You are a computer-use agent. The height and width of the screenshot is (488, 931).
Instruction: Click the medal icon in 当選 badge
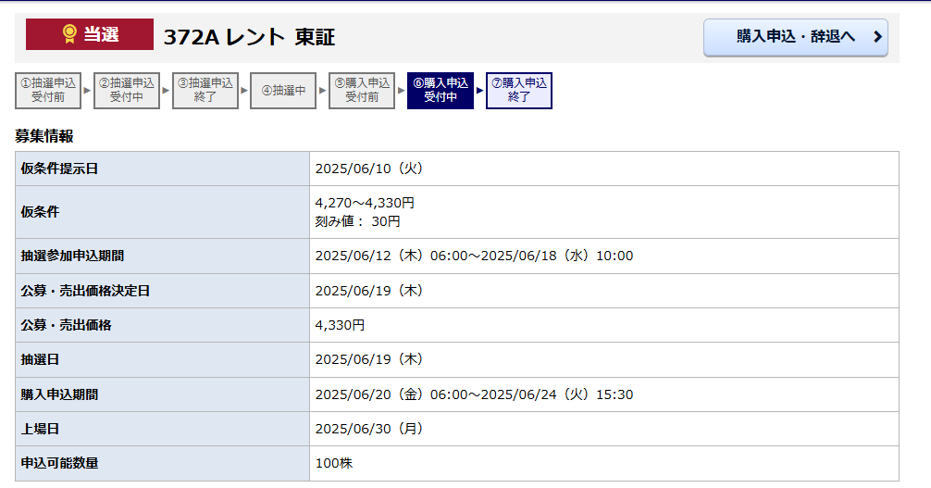(69, 34)
